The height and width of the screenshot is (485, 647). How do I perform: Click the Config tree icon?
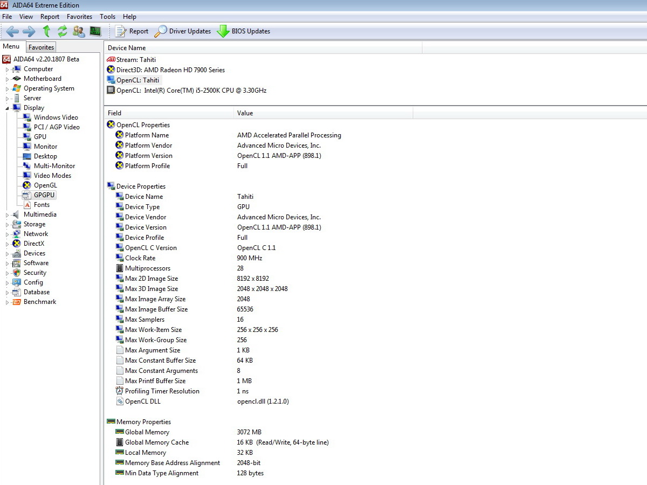(x=17, y=282)
